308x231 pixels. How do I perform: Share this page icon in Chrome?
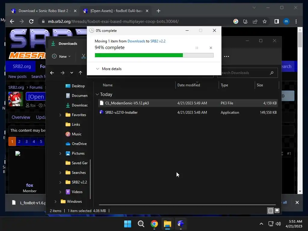point(255,21)
